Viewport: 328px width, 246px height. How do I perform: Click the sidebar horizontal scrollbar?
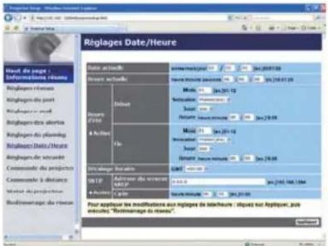coord(39,237)
